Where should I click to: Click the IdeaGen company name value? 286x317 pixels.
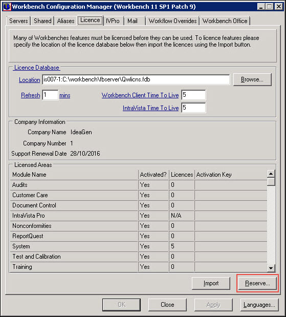[x=81, y=132]
